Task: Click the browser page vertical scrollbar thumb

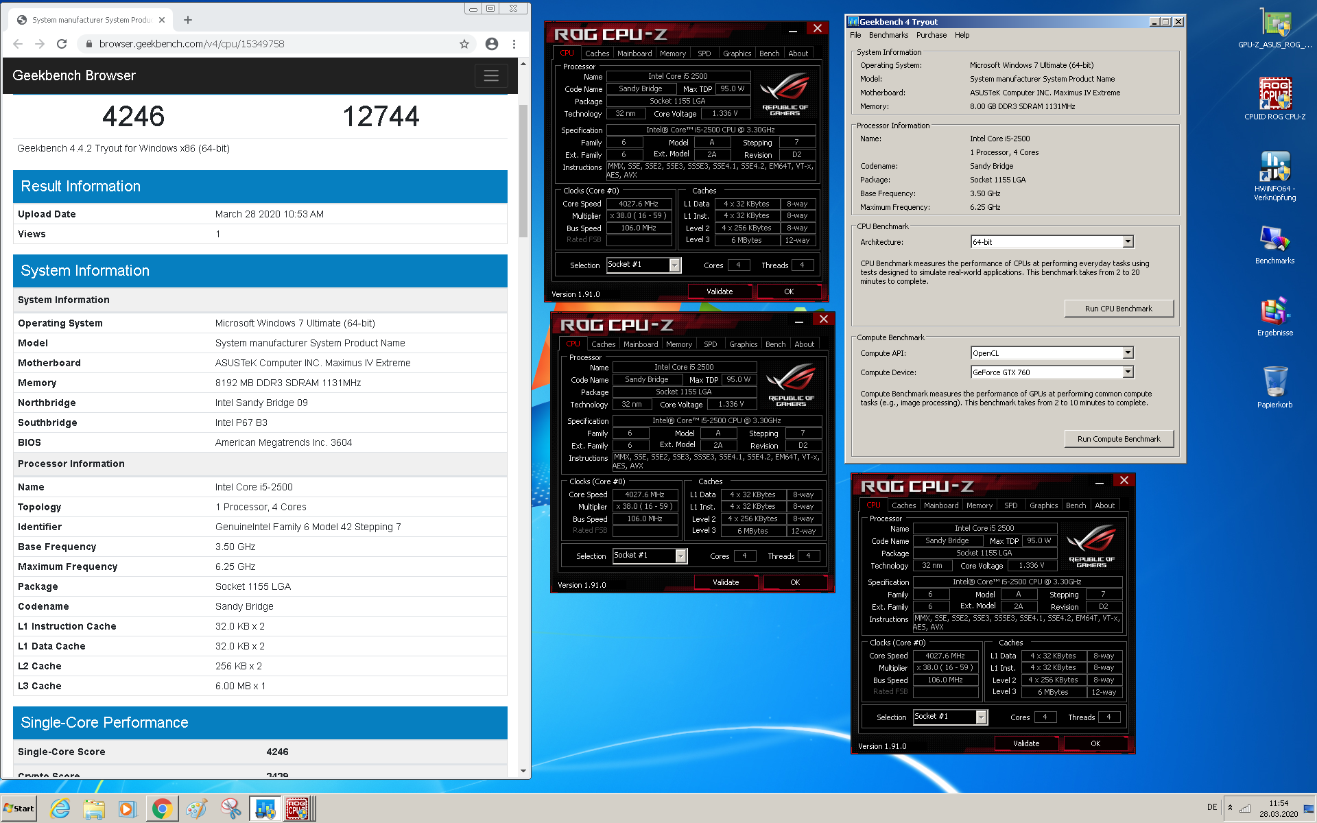Action: (523, 170)
